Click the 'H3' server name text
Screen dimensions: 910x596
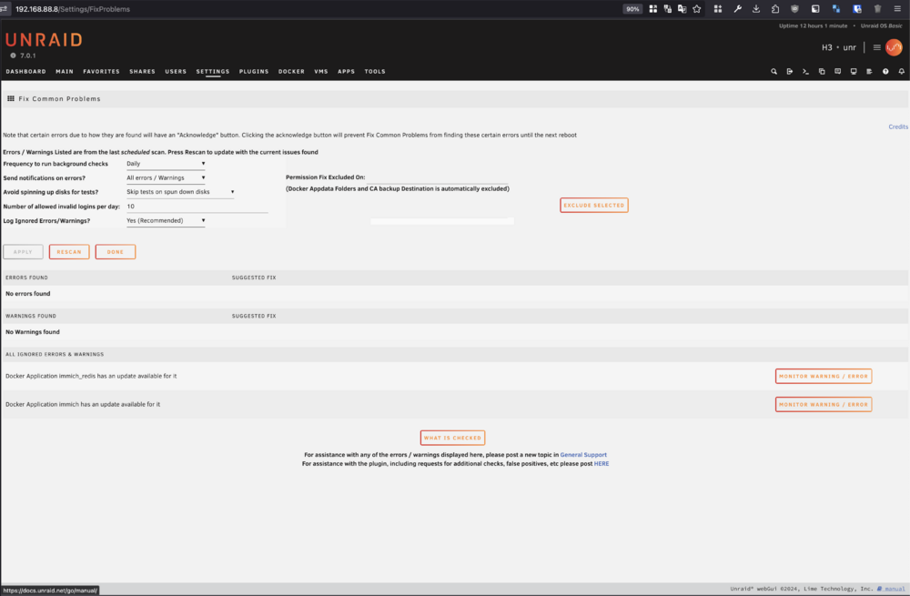[x=827, y=47]
